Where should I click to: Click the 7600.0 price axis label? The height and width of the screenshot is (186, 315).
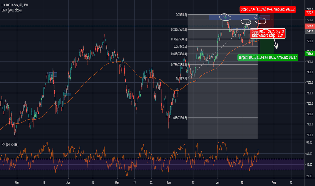tap(310, 20)
